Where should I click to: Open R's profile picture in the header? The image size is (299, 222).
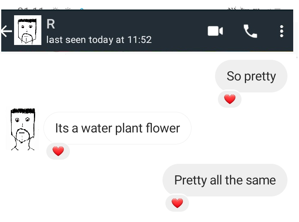[28, 30]
